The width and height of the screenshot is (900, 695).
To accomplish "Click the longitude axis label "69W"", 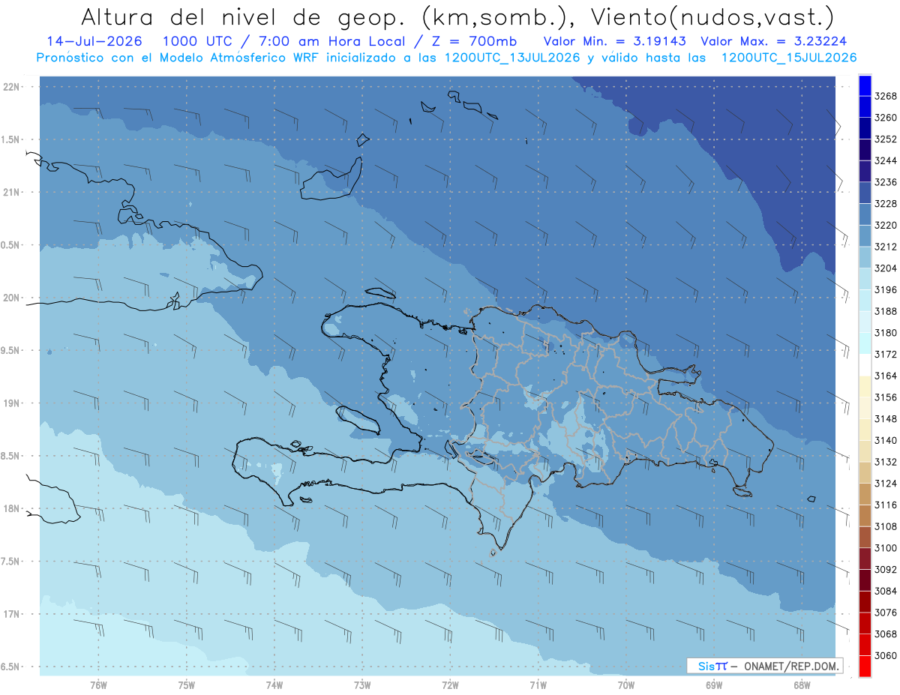I will (713, 685).
